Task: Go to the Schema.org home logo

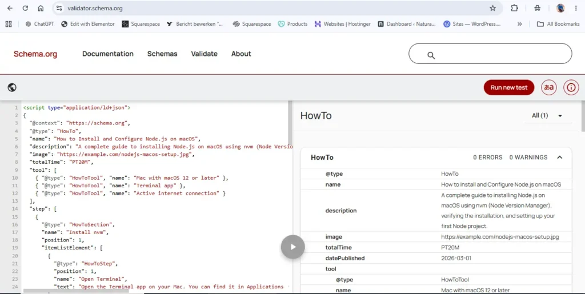Action: click(35, 54)
